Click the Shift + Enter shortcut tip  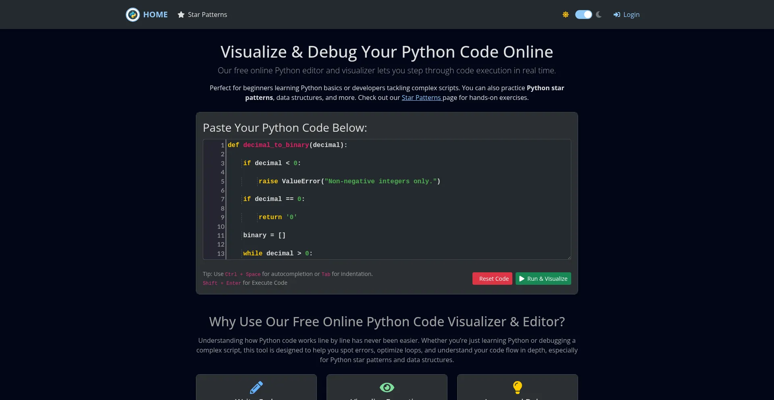pos(222,283)
